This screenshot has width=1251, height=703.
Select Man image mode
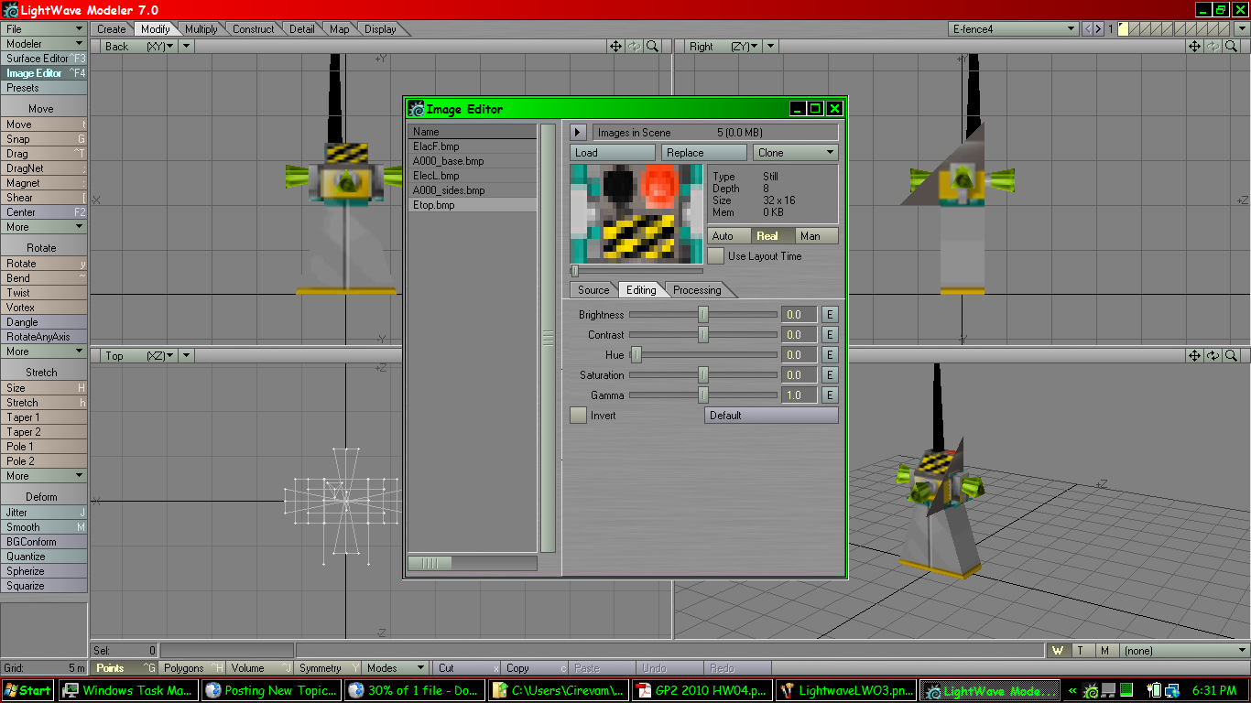pos(815,236)
